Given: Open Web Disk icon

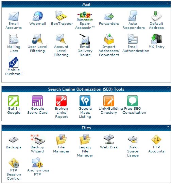Looking at the screenshot, I should pos(109,139).
